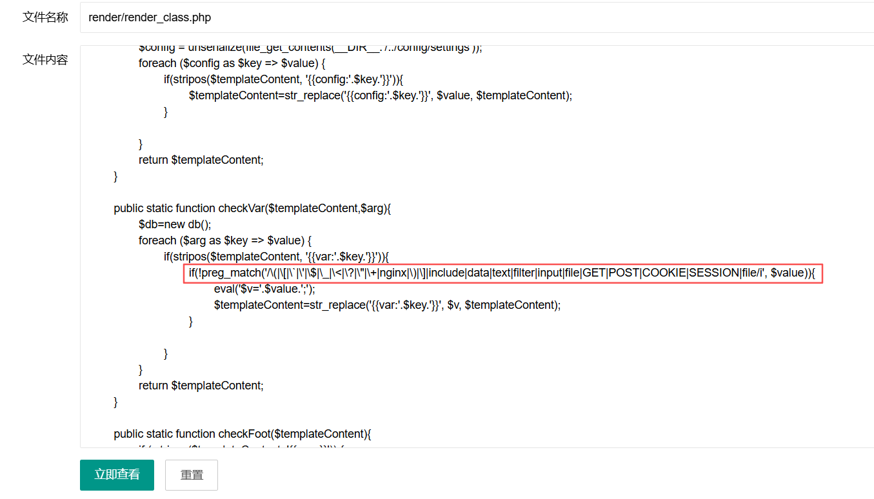Place cursor on the eval('$v=' line
The width and height of the screenshot is (874, 499).
(264, 289)
